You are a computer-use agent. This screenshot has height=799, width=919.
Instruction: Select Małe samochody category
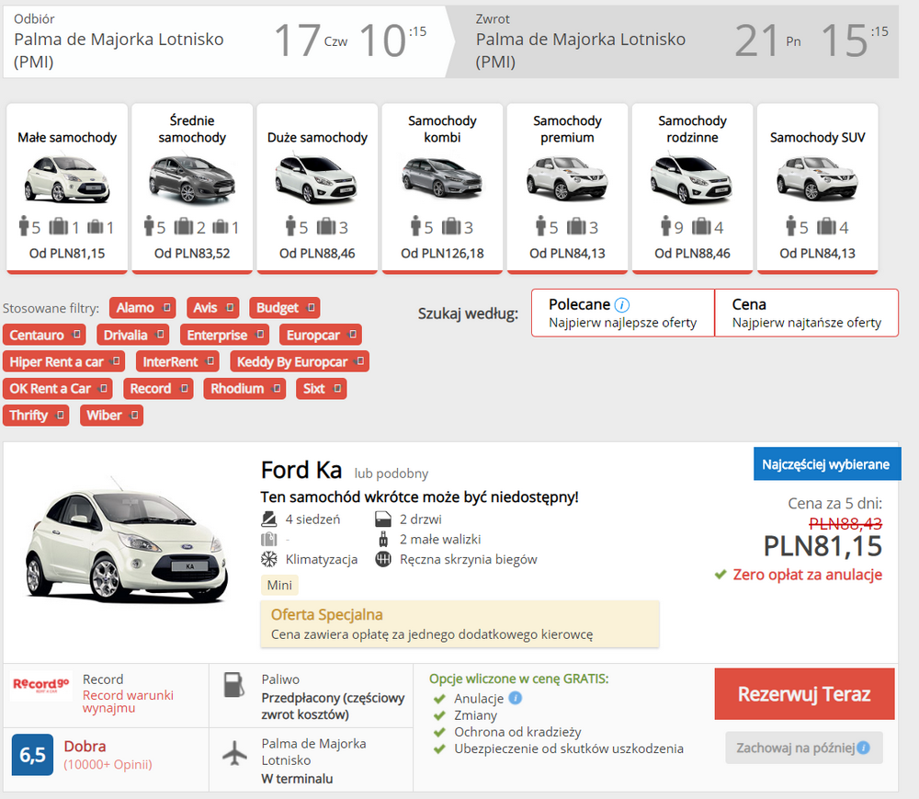67,188
